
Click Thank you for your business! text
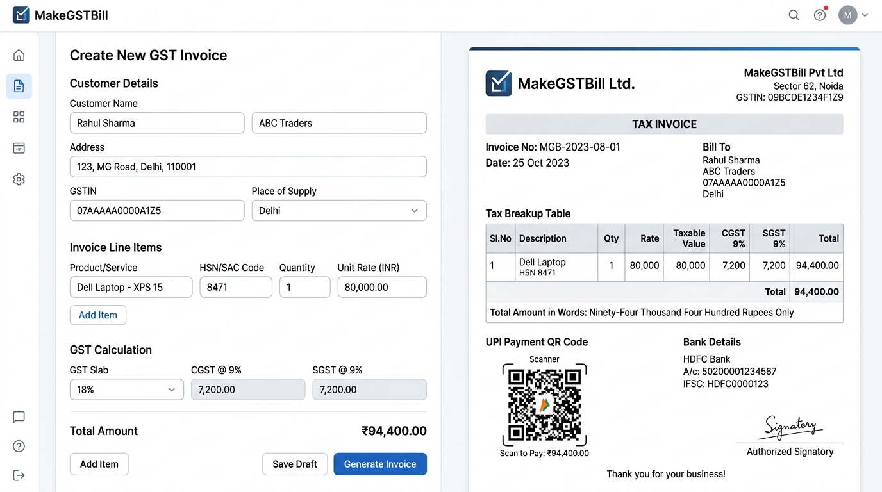click(x=666, y=474)
